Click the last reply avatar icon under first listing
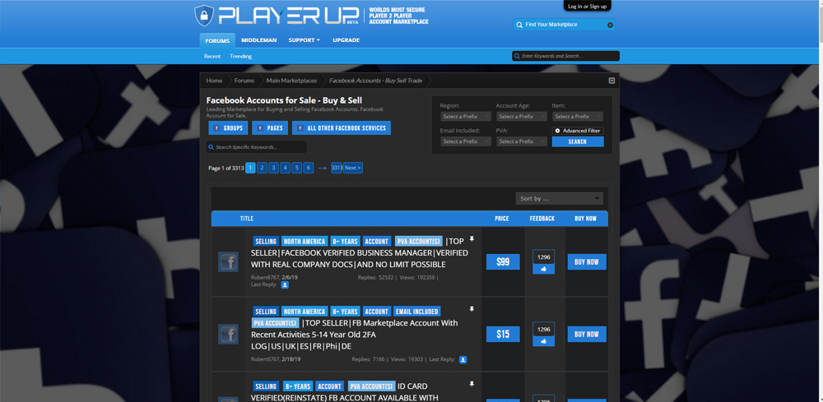Screen dimensions: 823x402 [x=285, y=285]
